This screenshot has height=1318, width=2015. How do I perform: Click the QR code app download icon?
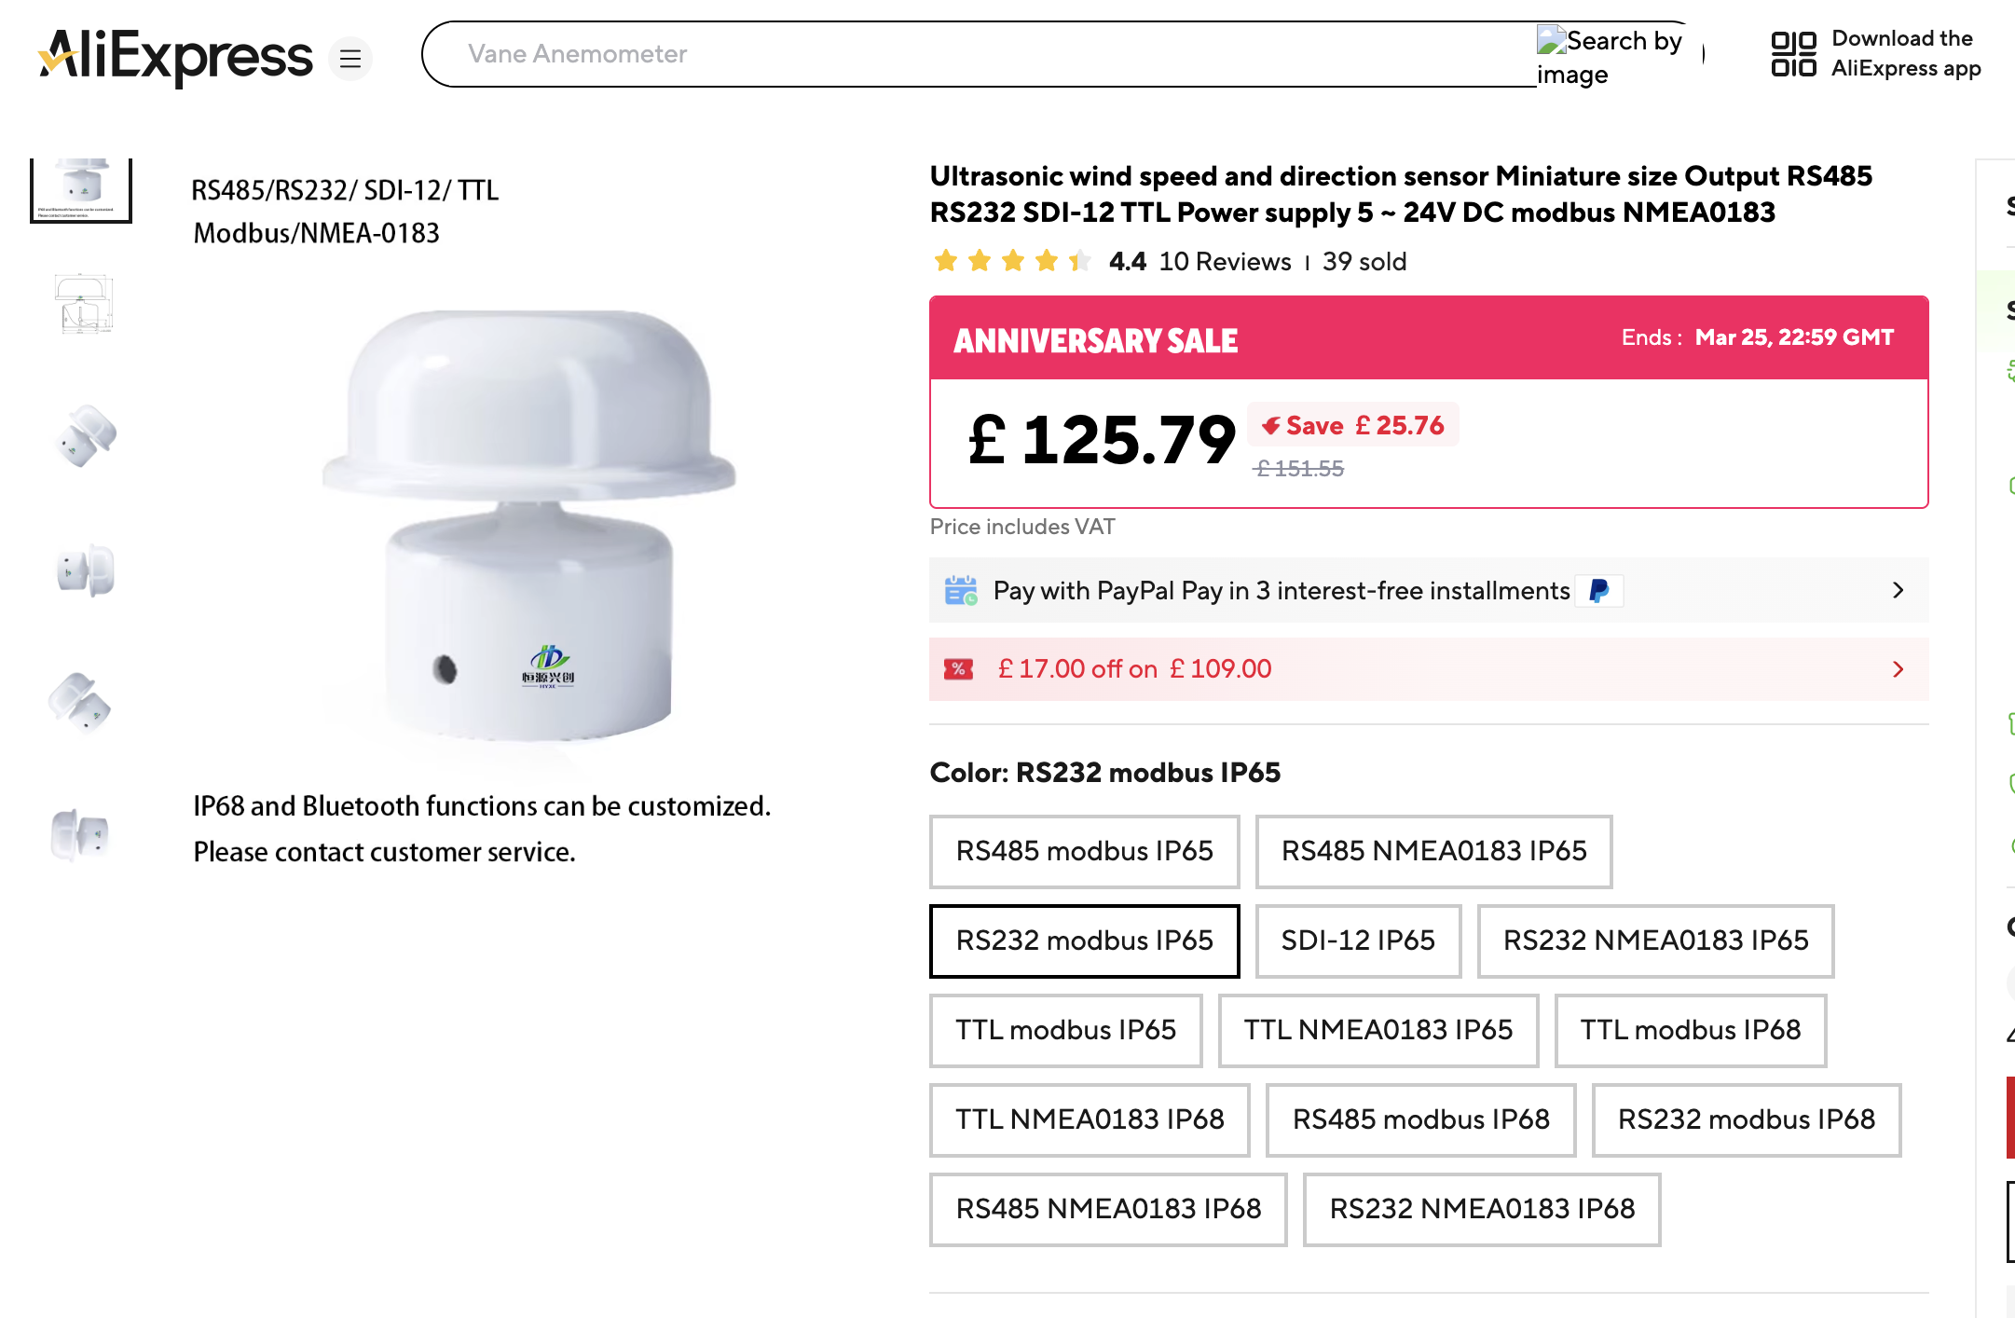(1793, 54)
